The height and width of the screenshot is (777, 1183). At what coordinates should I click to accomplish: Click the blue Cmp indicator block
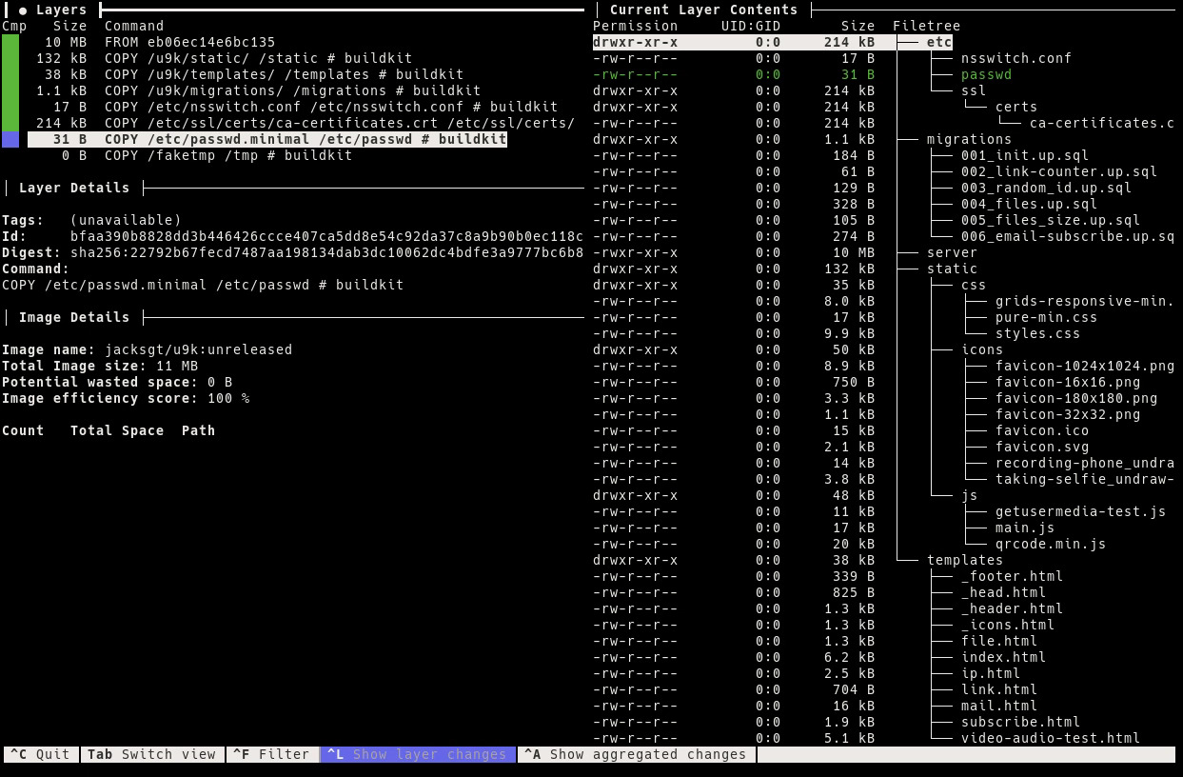point(10,139)
